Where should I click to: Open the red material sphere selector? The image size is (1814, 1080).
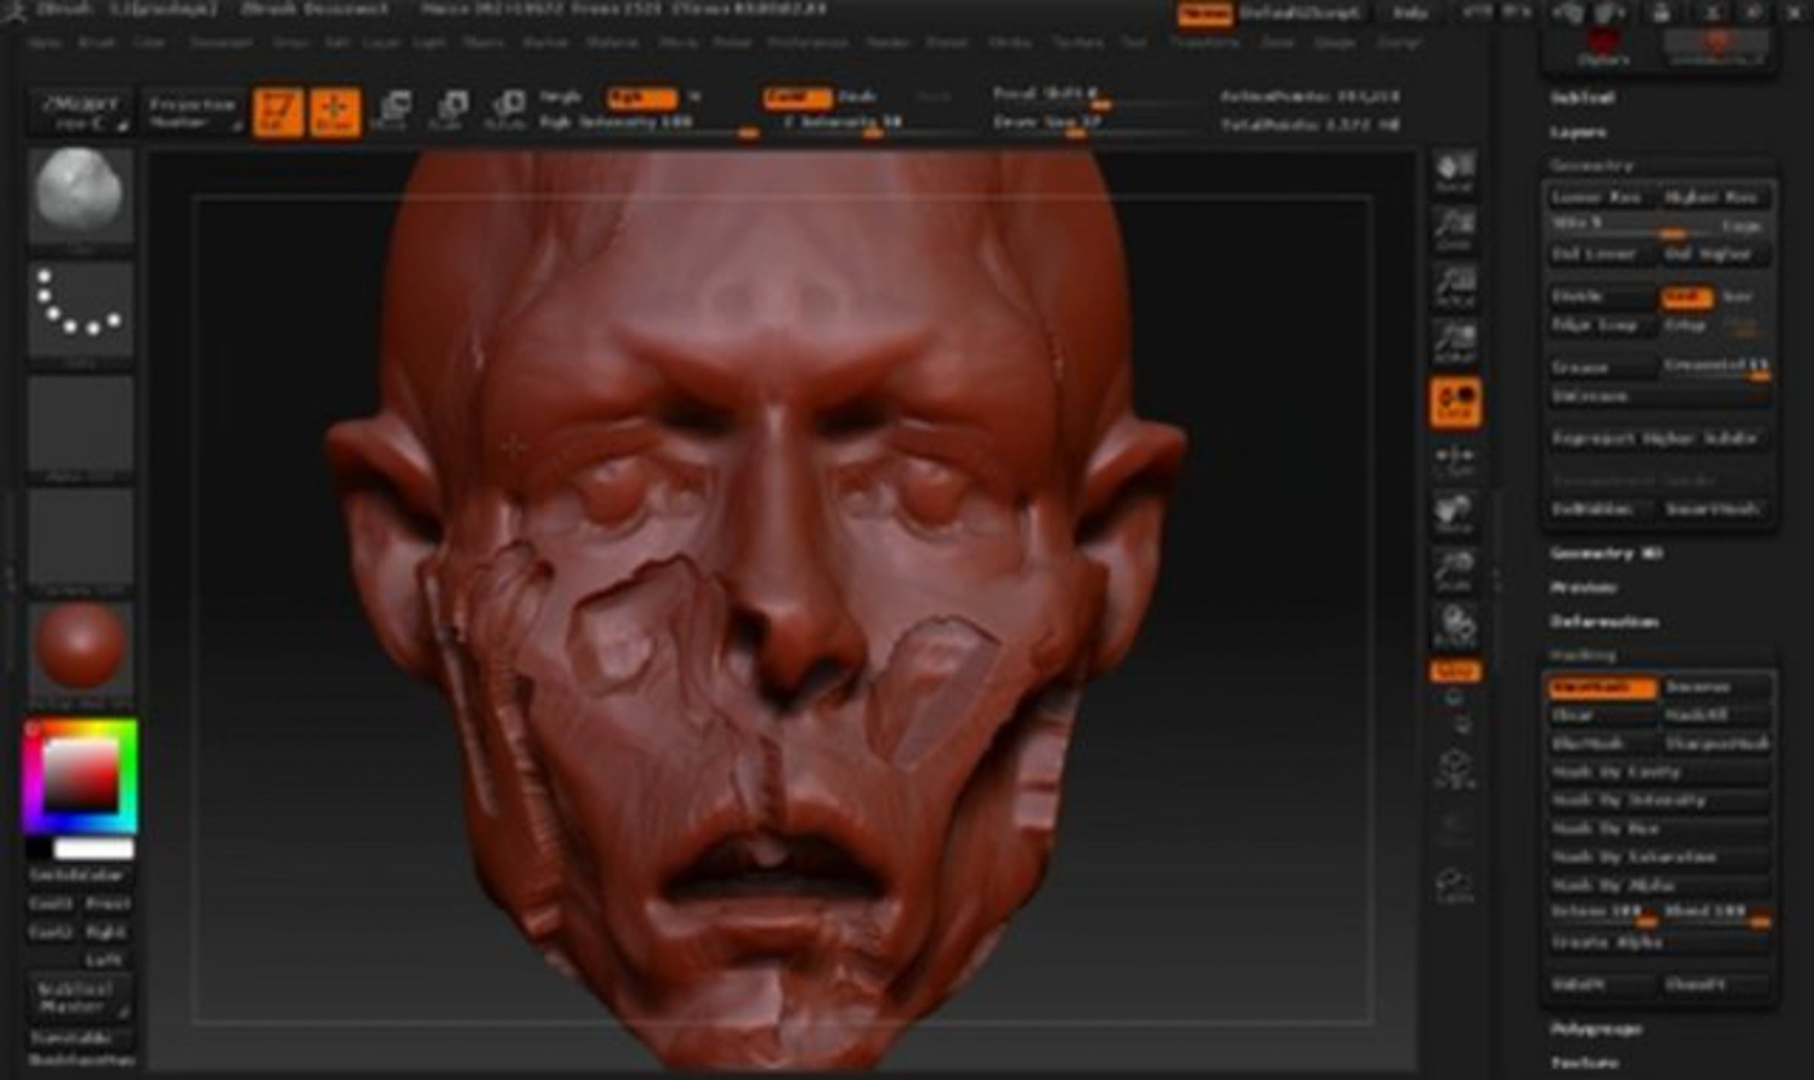click(x=81, y=645)
